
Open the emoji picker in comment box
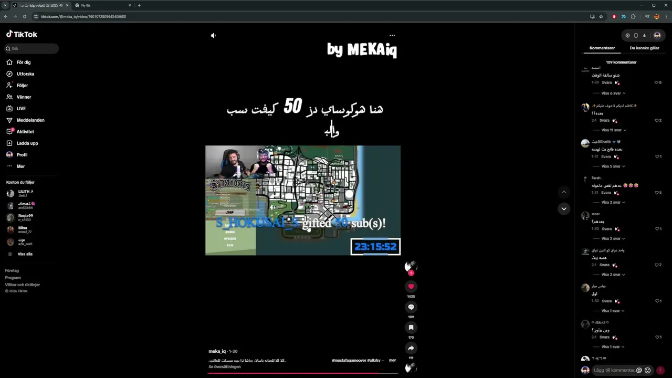click(x=647, y=370)
